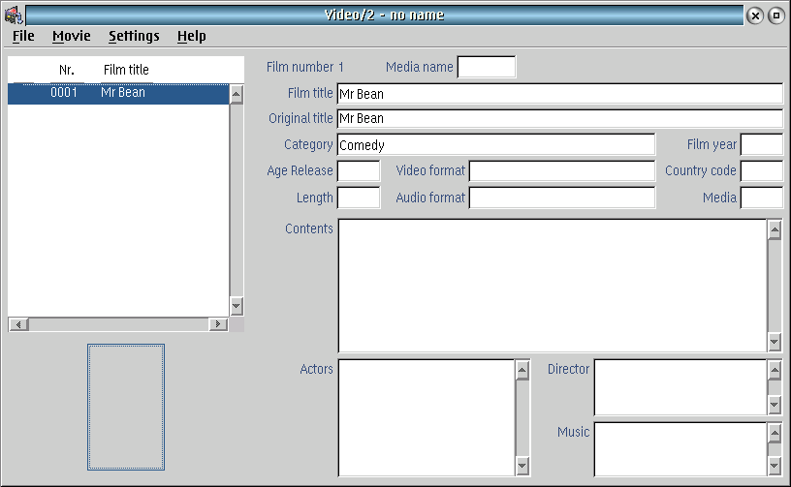
Task: Select the Mr Bean entry in film list
Action: (118, 94)
